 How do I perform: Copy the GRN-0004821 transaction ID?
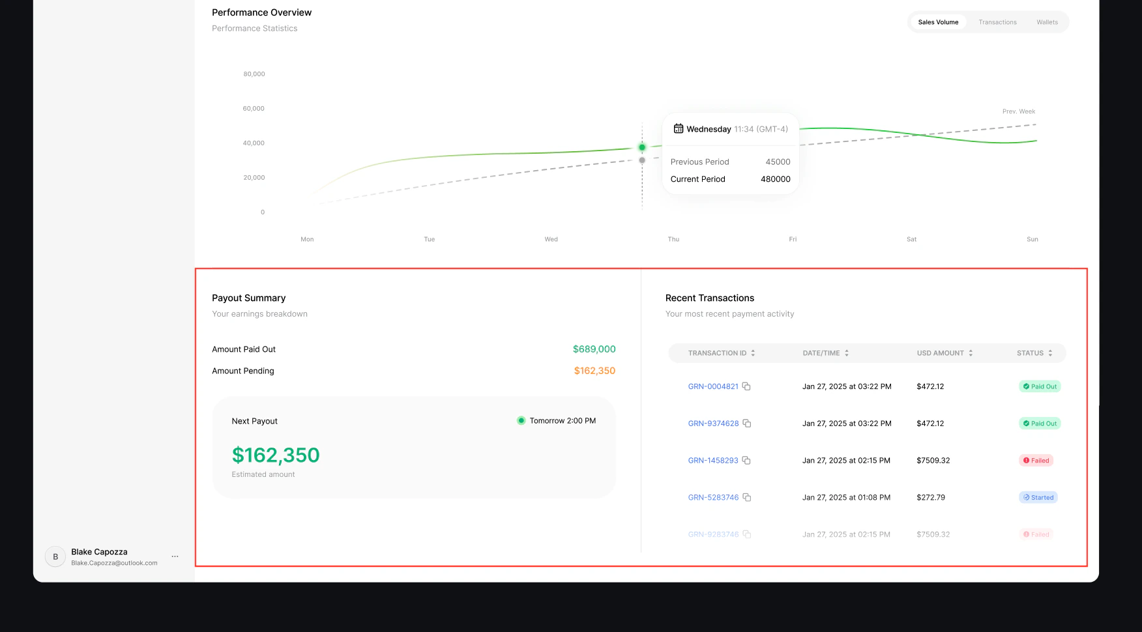pyautogui.click(x=746, y=386)
